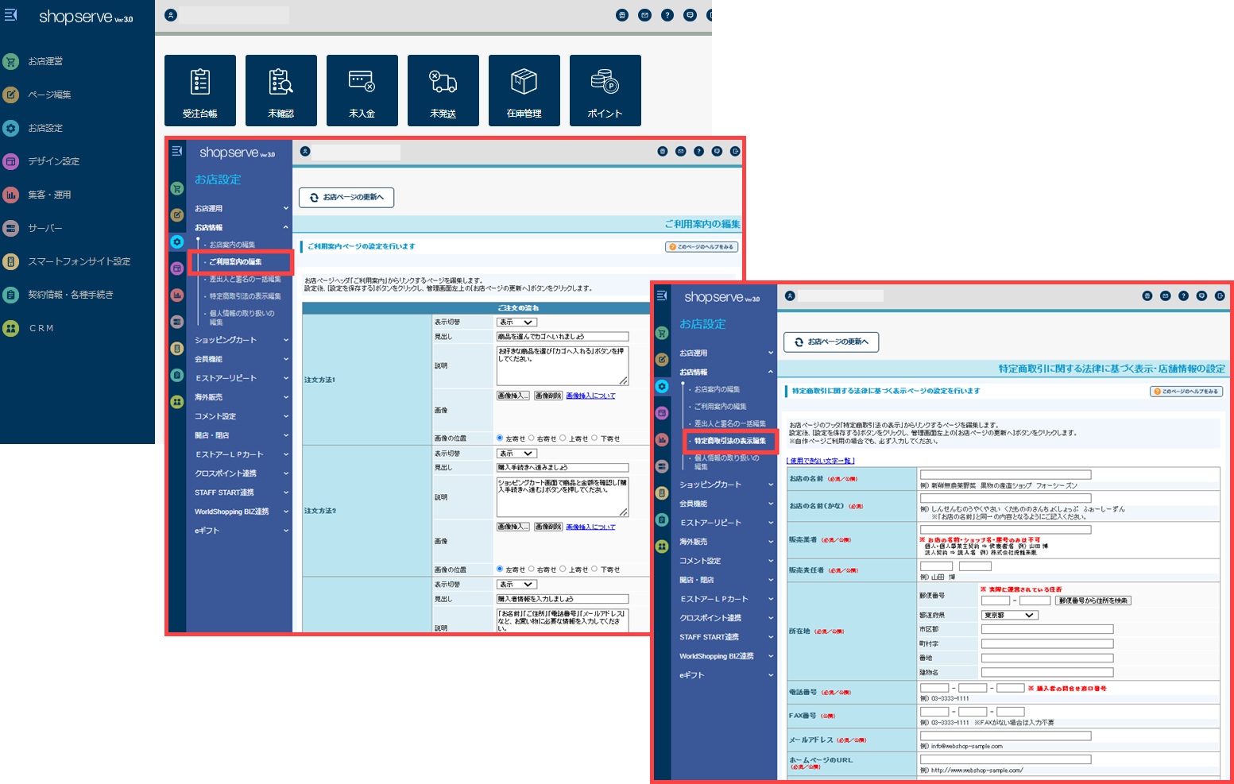Open the 使用できない文字一覧 link
Viewport: 1234px width, 784px height.
click(821, 461)
